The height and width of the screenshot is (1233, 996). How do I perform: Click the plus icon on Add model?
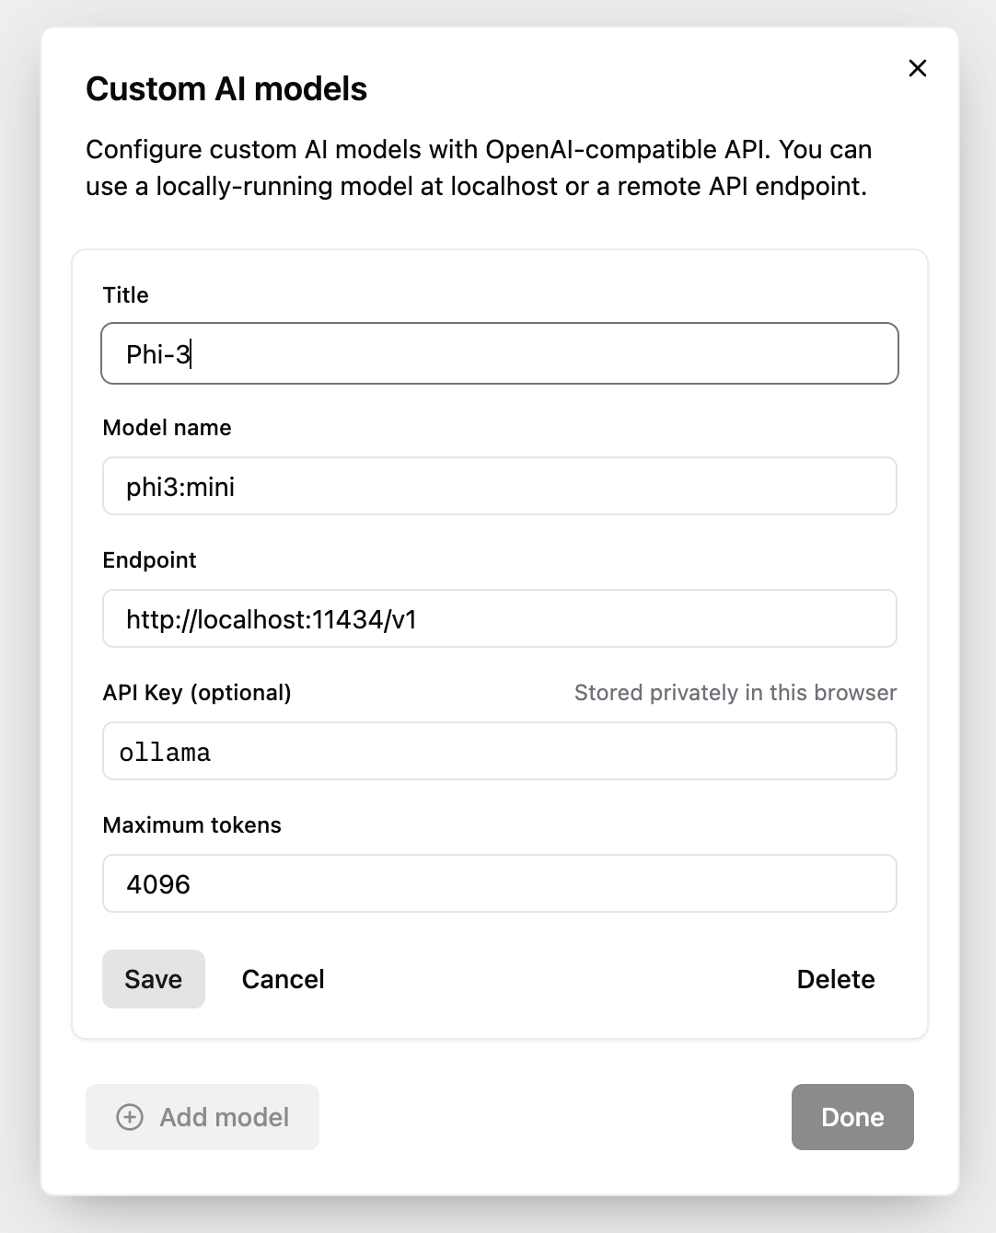pyautogui.click(x=130, y=1117)
